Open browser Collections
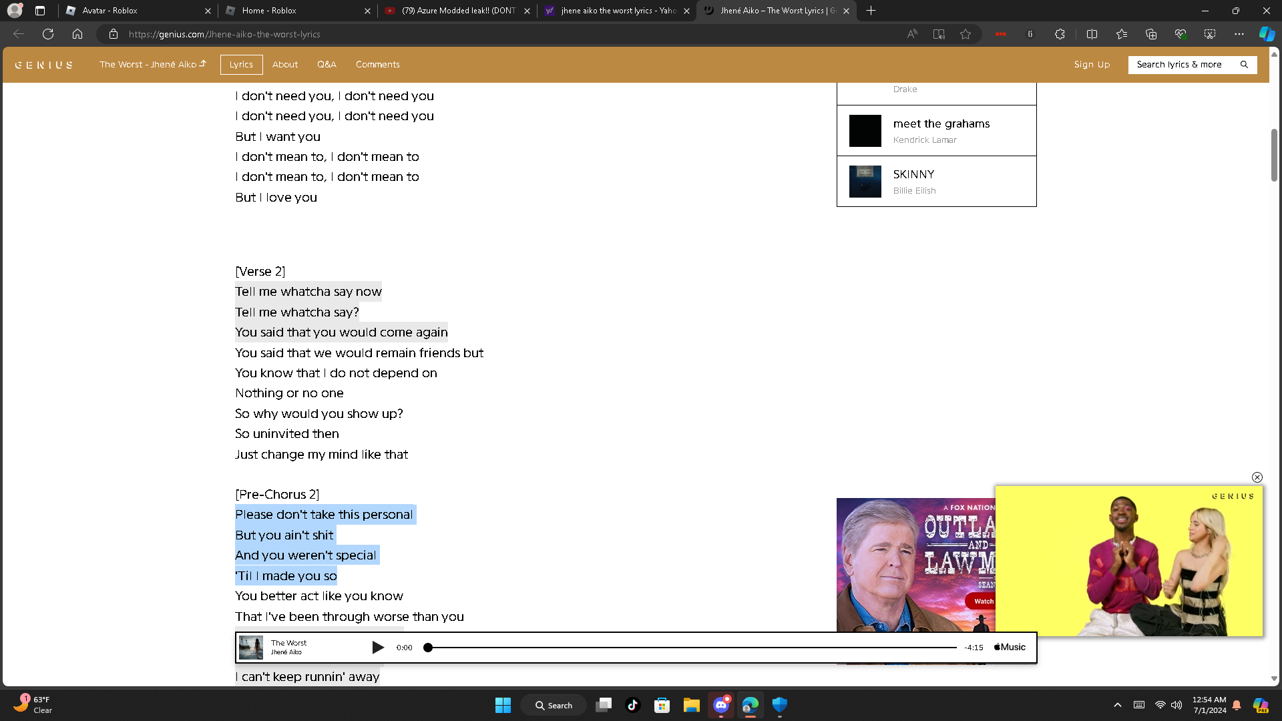1282x721 pixels. (x=1151, y=34)
